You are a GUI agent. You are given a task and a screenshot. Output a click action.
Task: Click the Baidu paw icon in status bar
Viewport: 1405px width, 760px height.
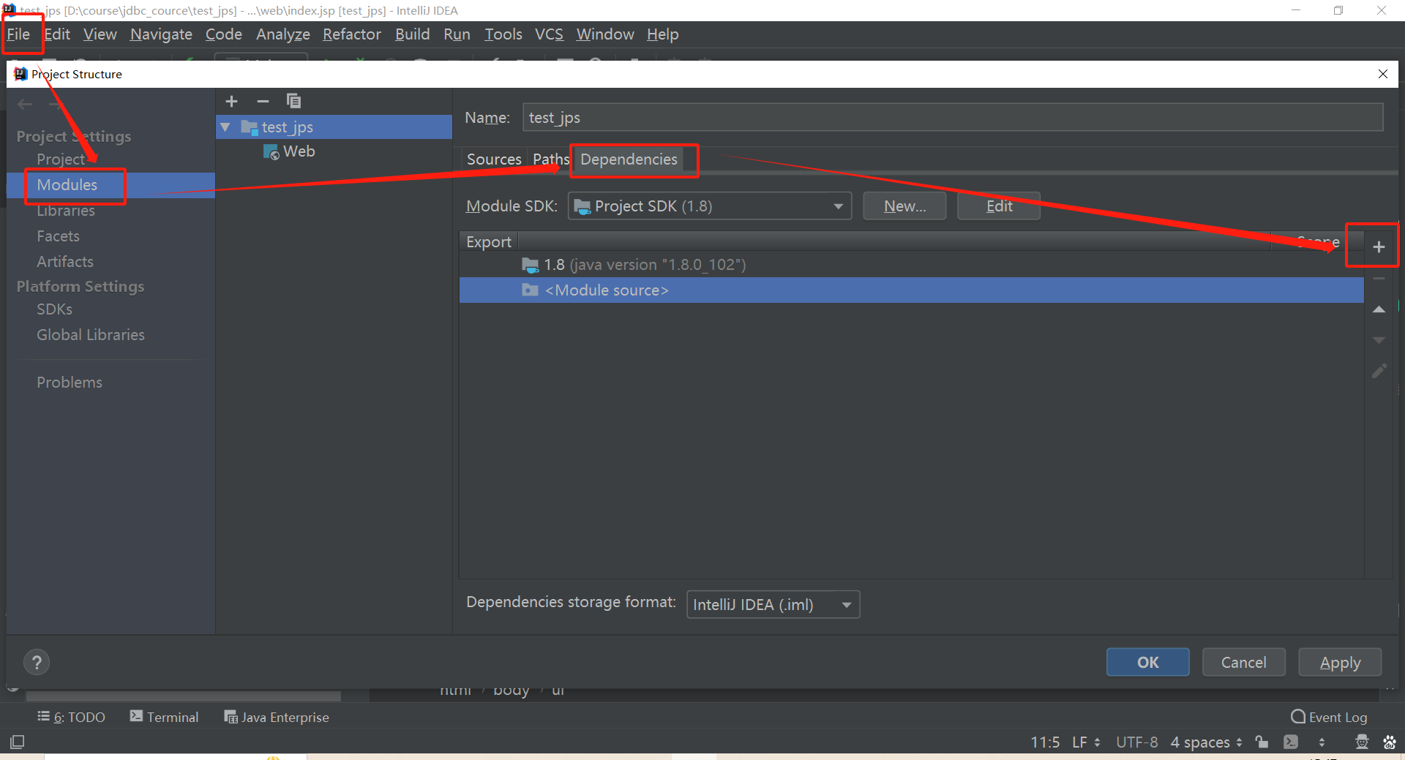click(1389, 742)
